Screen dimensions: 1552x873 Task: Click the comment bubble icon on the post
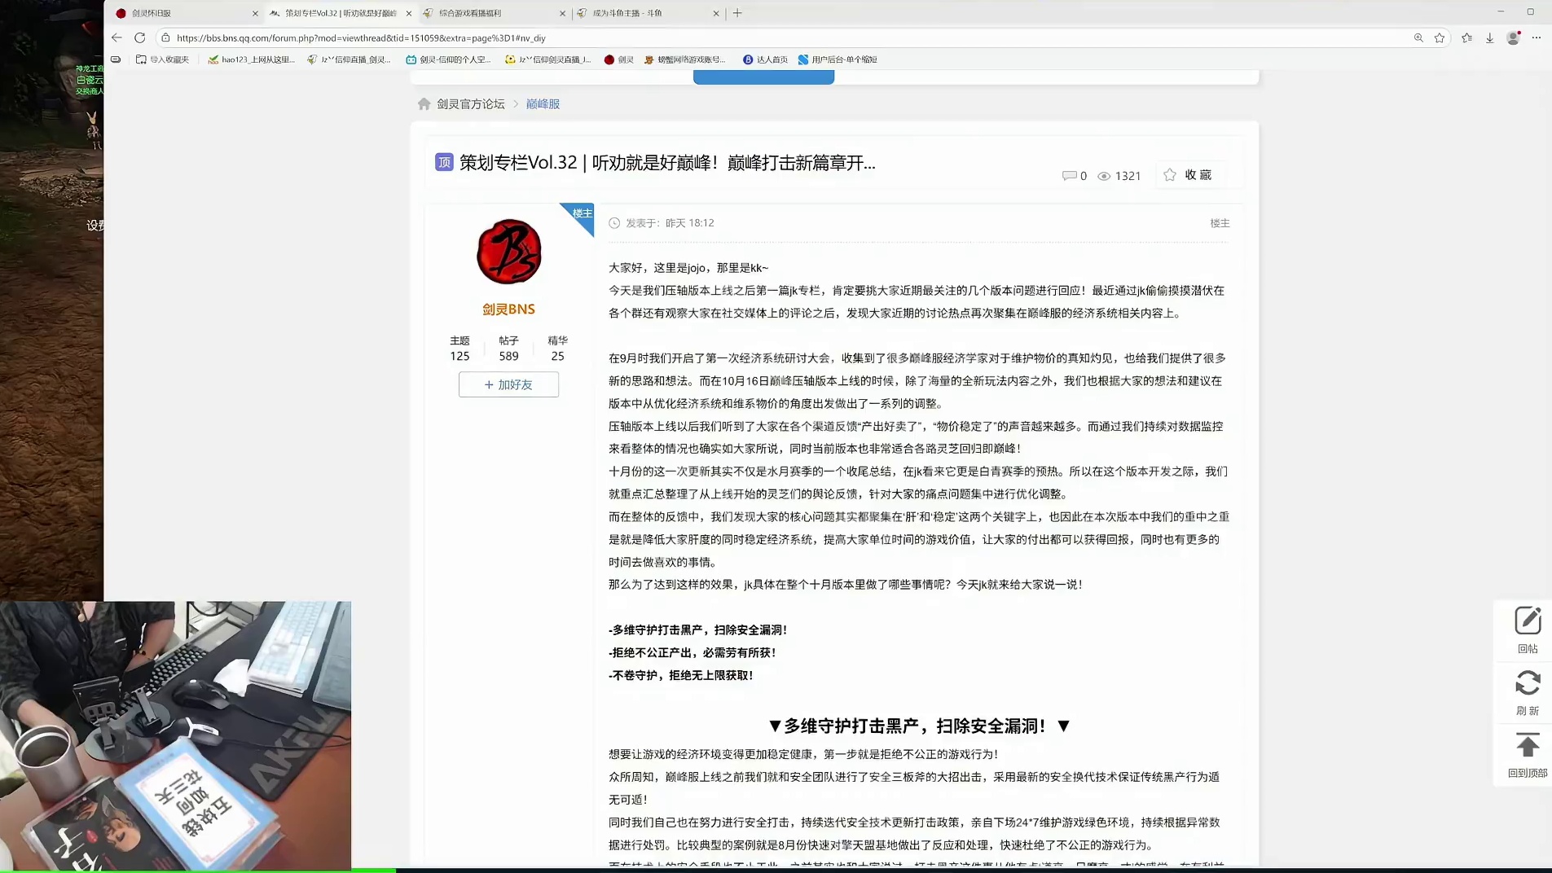[1069, 175]
